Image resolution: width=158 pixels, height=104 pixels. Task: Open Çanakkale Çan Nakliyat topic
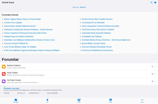[x=92, y=36]
